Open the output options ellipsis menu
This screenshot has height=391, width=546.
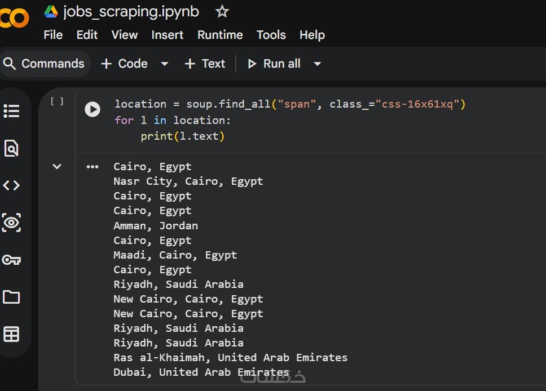[93, 167]
